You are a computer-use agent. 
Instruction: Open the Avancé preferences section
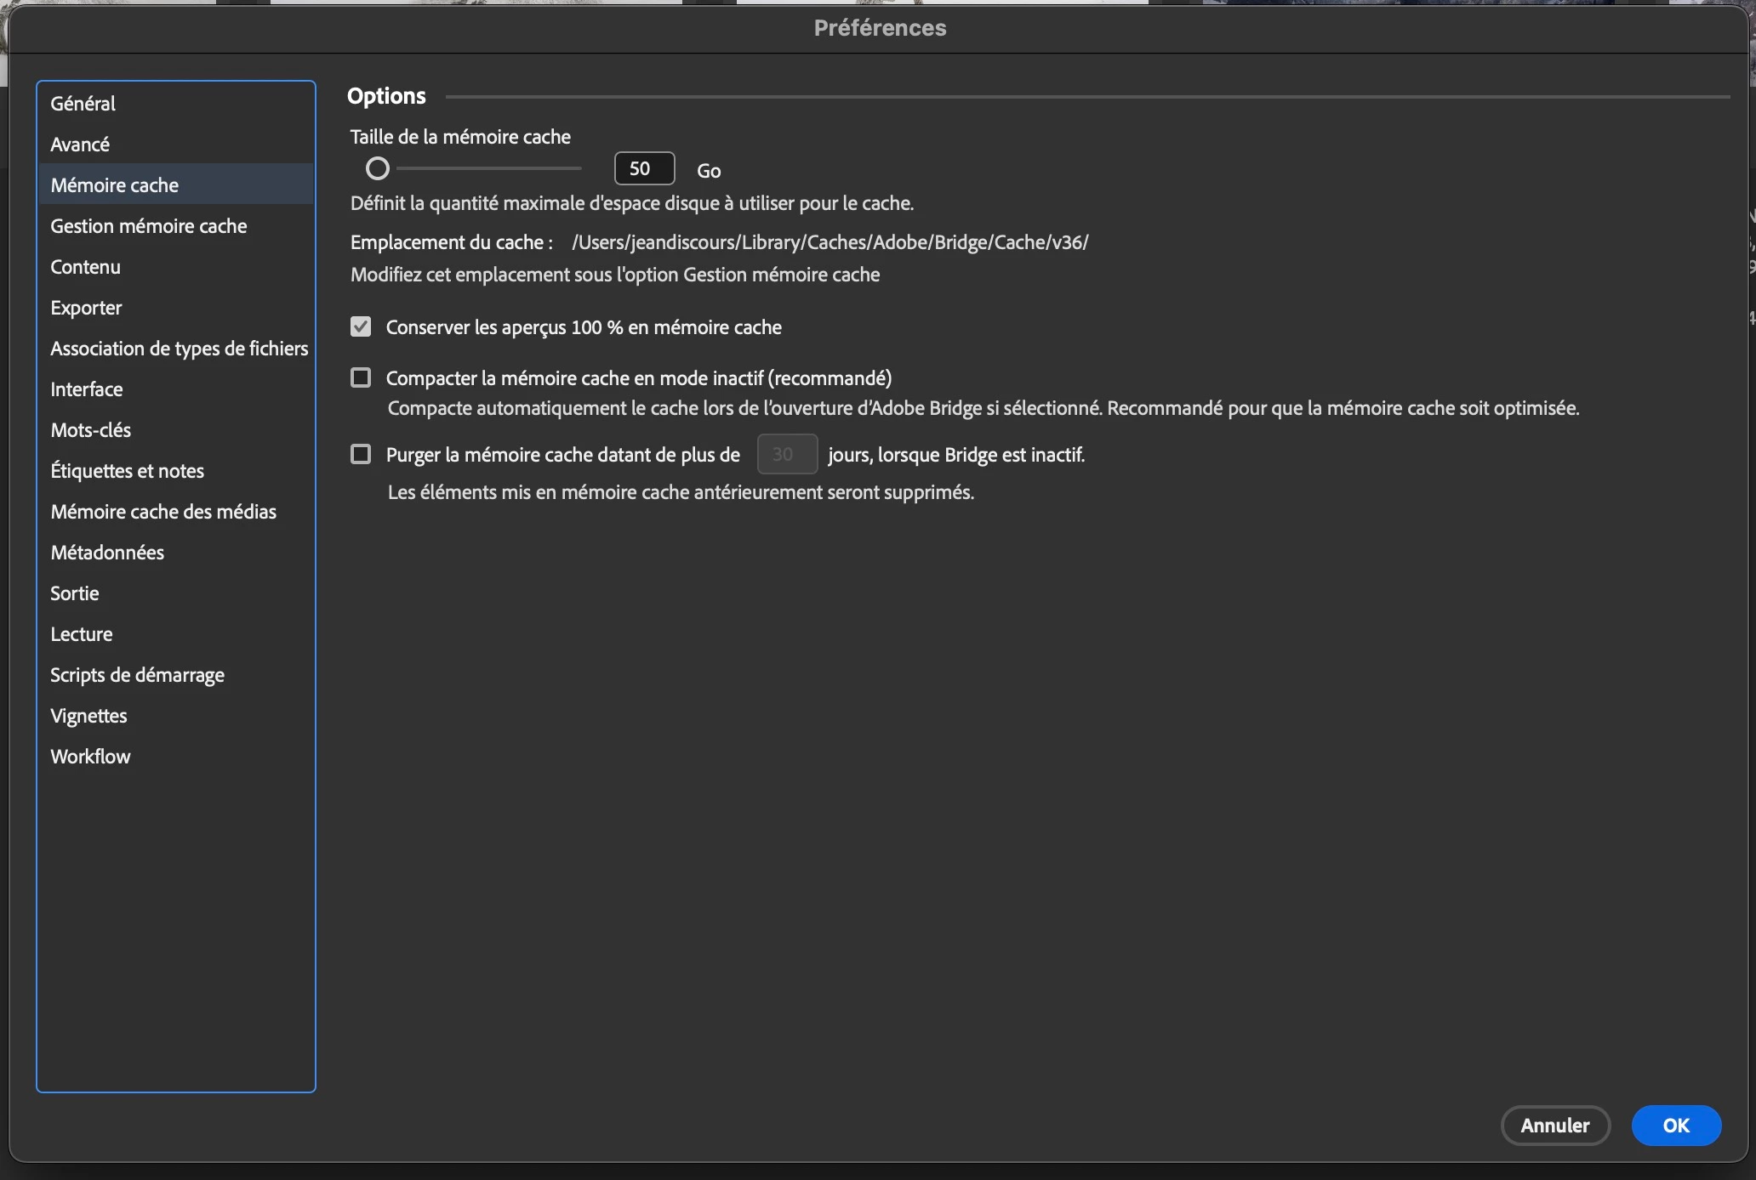point(80,145)
